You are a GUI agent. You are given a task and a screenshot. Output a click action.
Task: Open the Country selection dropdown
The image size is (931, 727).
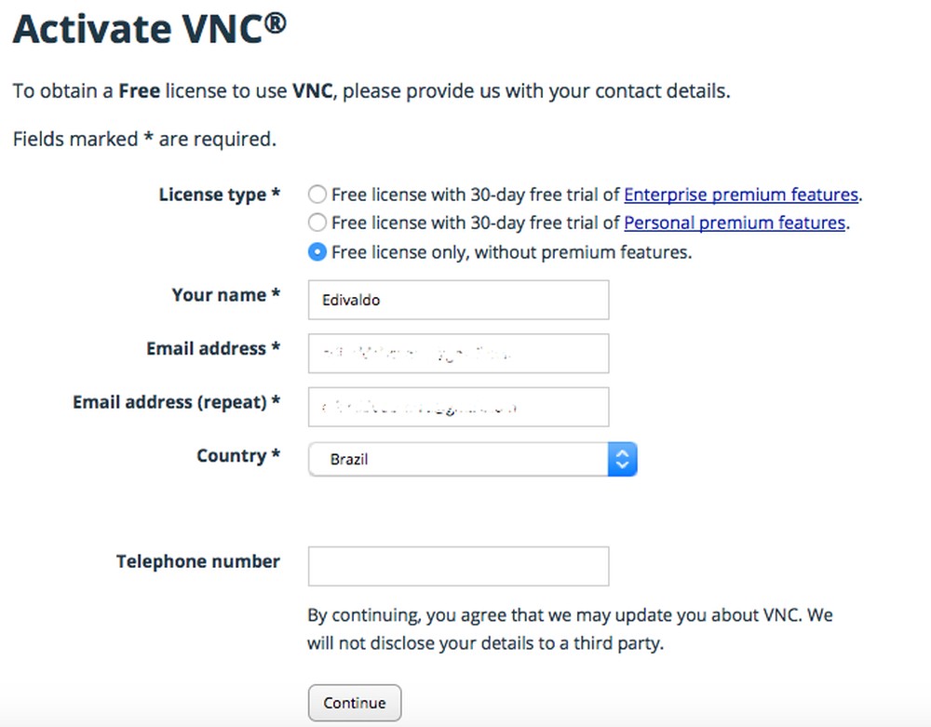click(465, 458)
